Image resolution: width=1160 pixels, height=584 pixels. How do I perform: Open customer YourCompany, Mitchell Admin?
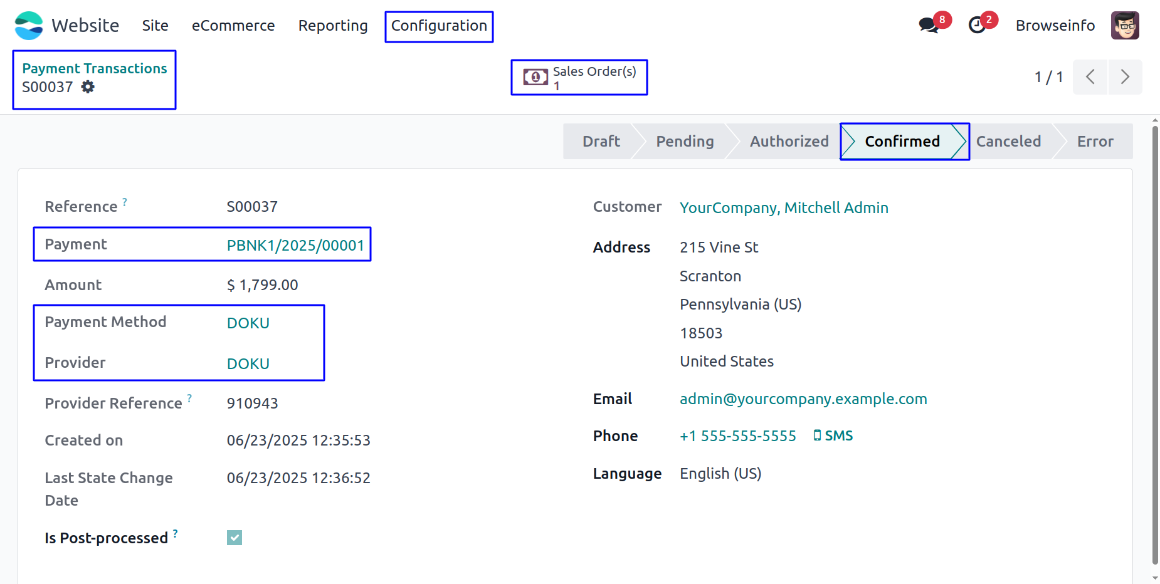[784, 208]
